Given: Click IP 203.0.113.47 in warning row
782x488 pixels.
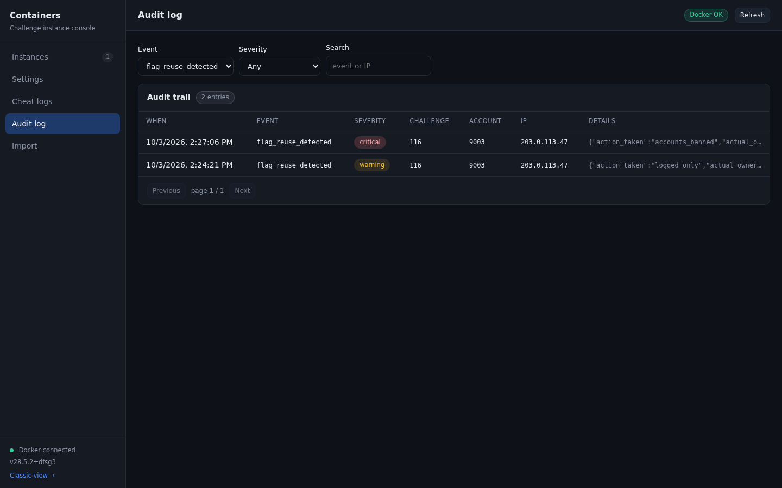Looking at the screenshot, I should 544,165.
